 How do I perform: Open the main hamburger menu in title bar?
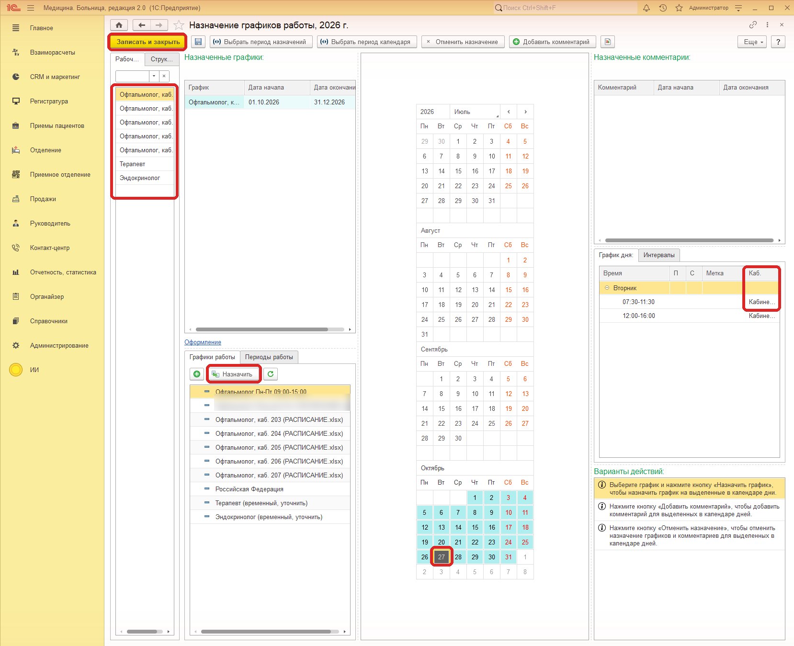[x=31, y=8]
